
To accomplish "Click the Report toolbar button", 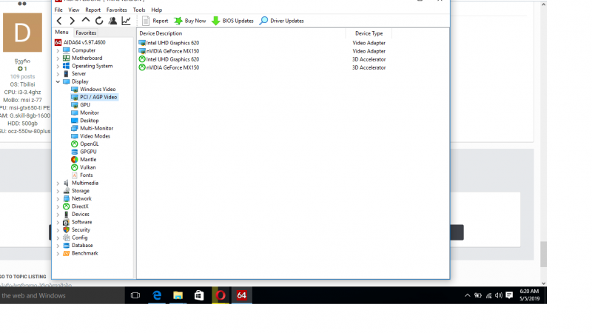I will click(155, 21).
